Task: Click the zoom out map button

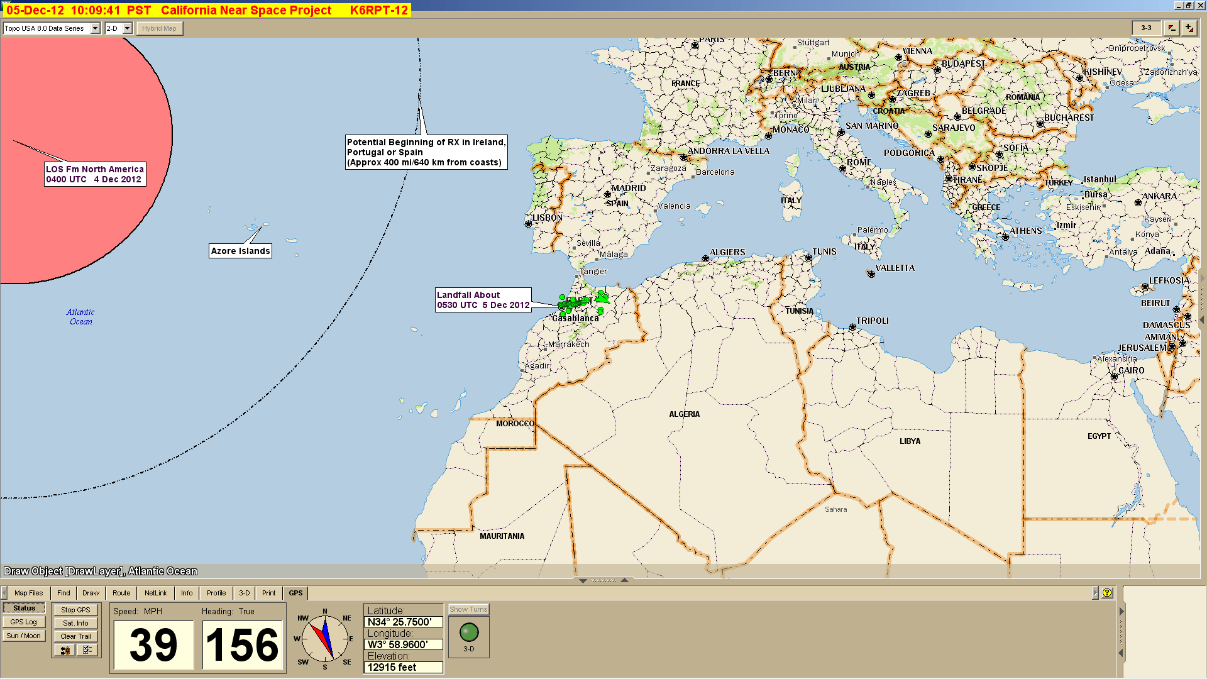Action: [1172, 28]
